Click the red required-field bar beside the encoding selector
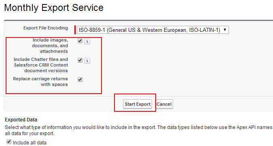The height and width of the screenshot is (146, 273). point(75,30)
